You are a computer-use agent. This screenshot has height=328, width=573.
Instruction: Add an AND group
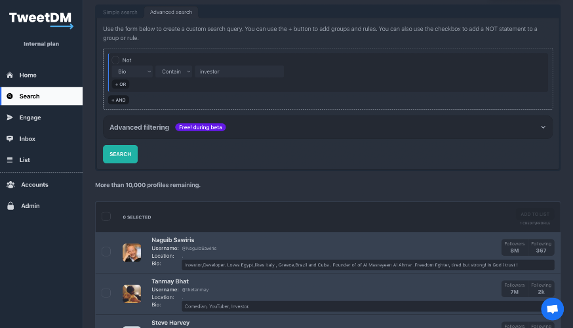[119, 100]
